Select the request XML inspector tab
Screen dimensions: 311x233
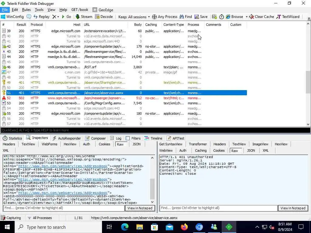point(6,150)
